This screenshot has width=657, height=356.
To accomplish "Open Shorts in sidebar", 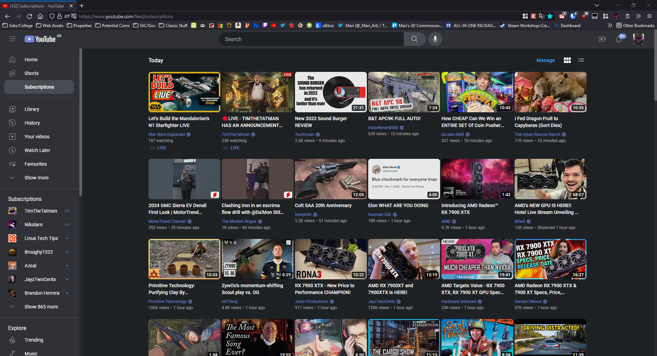I will 40,73.
